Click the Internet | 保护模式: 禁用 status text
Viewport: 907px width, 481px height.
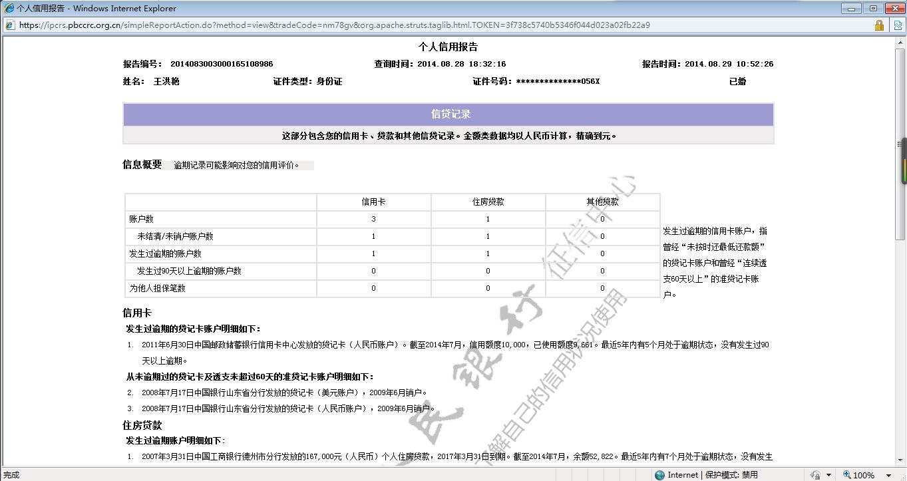coord(713,475)
